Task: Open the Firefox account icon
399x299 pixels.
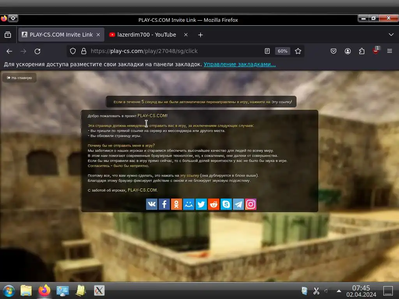Action: 348,51
